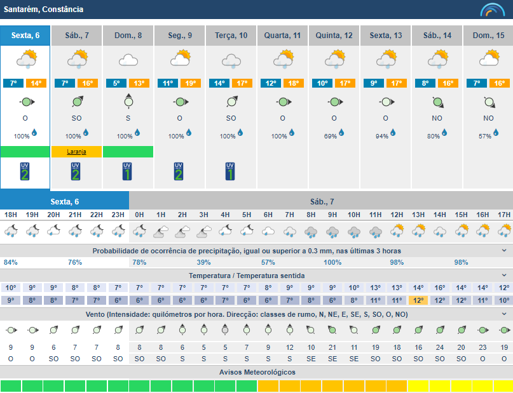Collapse the Temperatura / Temperatura sentida section
The image size is (513, 393).
[504, 276]
